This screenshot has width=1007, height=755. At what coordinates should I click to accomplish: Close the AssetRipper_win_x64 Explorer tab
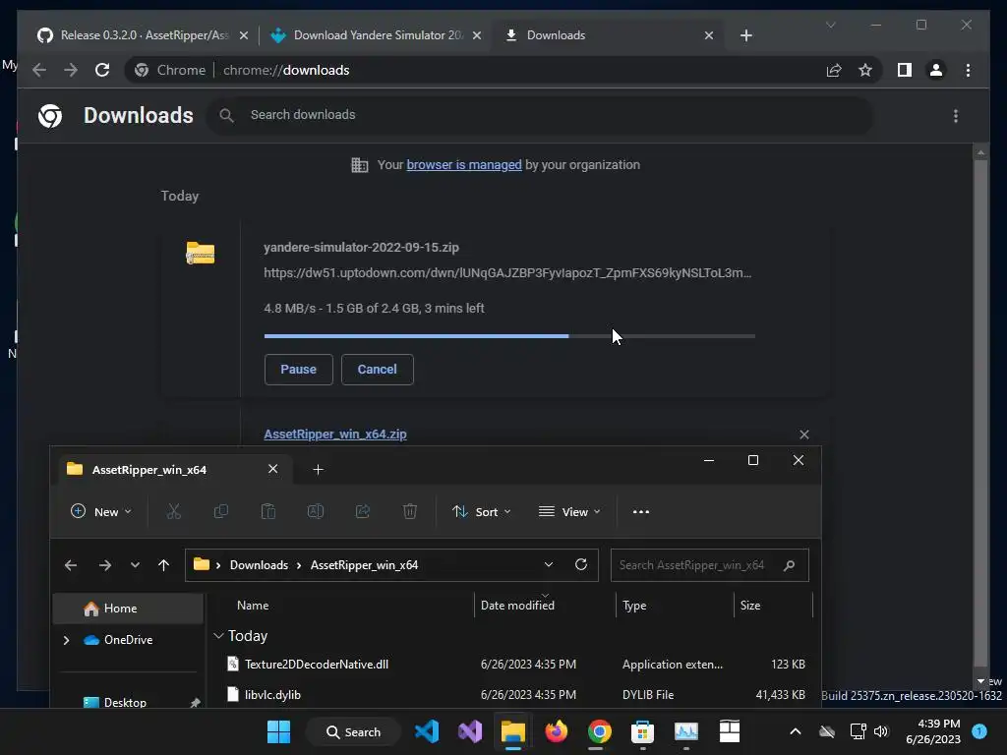click(273, 469)
